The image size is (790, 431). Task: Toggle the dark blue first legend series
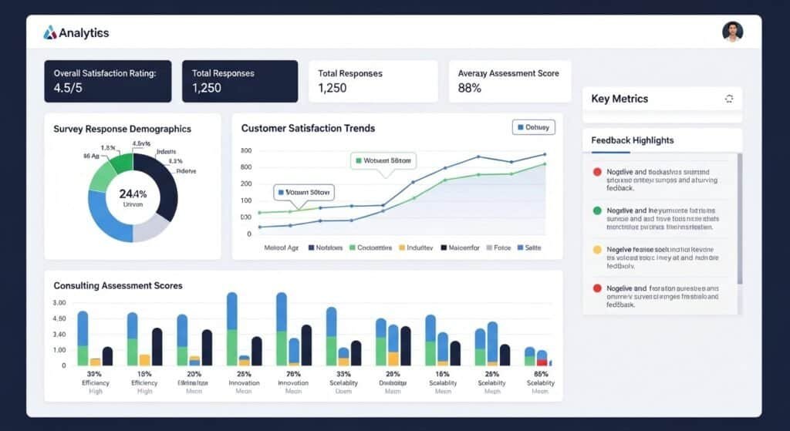326,247
